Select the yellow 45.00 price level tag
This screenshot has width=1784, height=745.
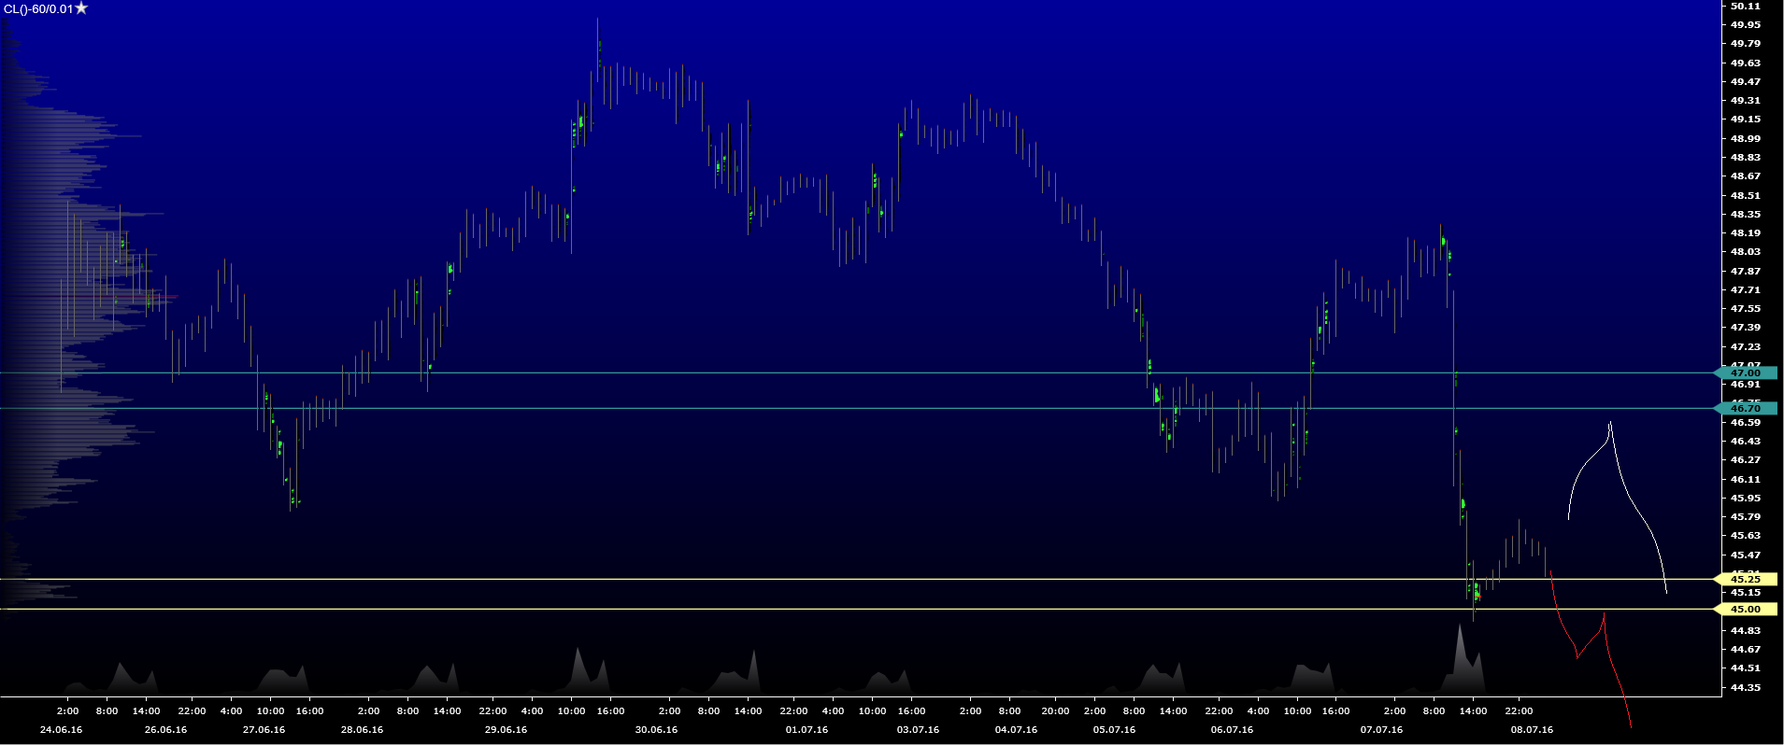pyautogui.click(x=1745, y=610)
